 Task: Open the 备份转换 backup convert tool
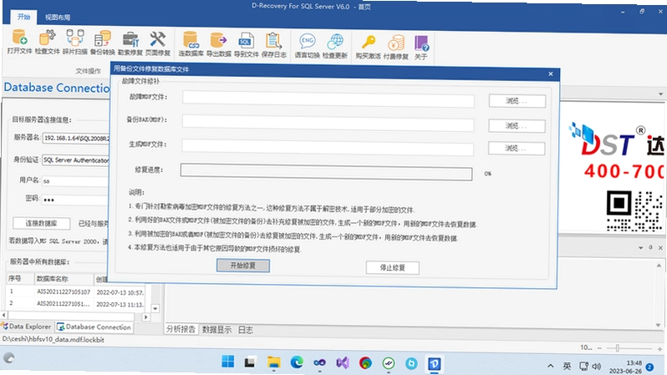click(x=103, y=42)
